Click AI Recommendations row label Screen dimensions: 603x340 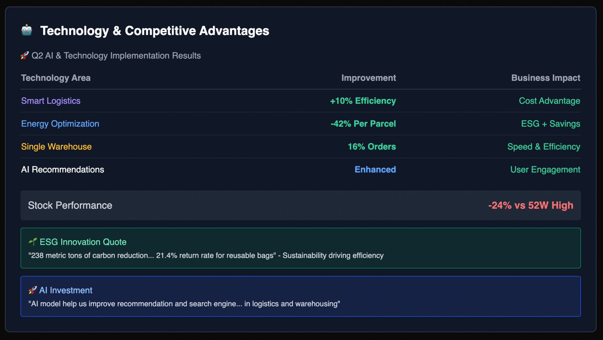tap(62, 170)
